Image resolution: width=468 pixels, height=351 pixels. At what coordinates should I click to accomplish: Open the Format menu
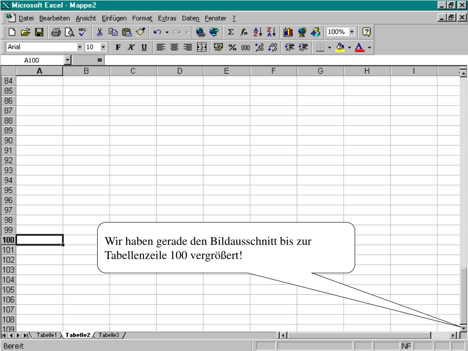click(x=143, y=18)
